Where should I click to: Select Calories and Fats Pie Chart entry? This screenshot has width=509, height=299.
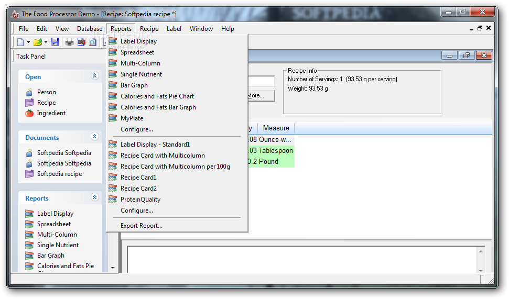(177, 97)
